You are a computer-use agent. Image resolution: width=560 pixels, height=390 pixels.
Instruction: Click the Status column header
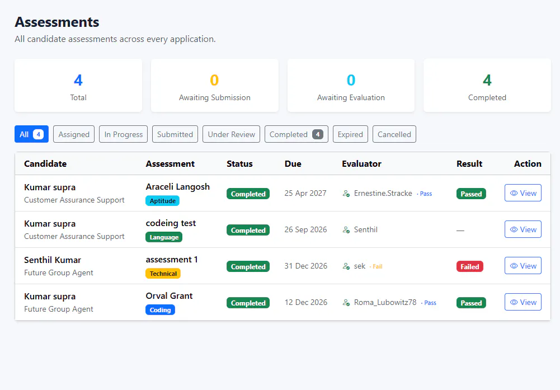click(x=239, y=164)
